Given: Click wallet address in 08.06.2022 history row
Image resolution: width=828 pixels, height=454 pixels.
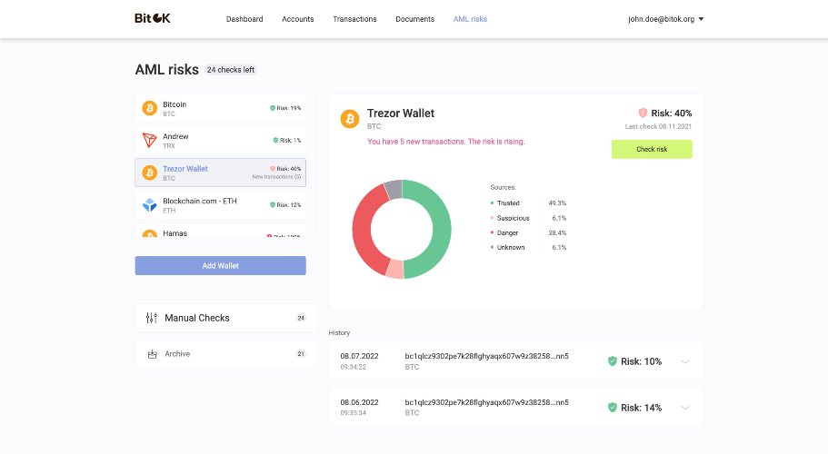Looking at the screenshot, I should pyautogui.click(x=486, y=402).
